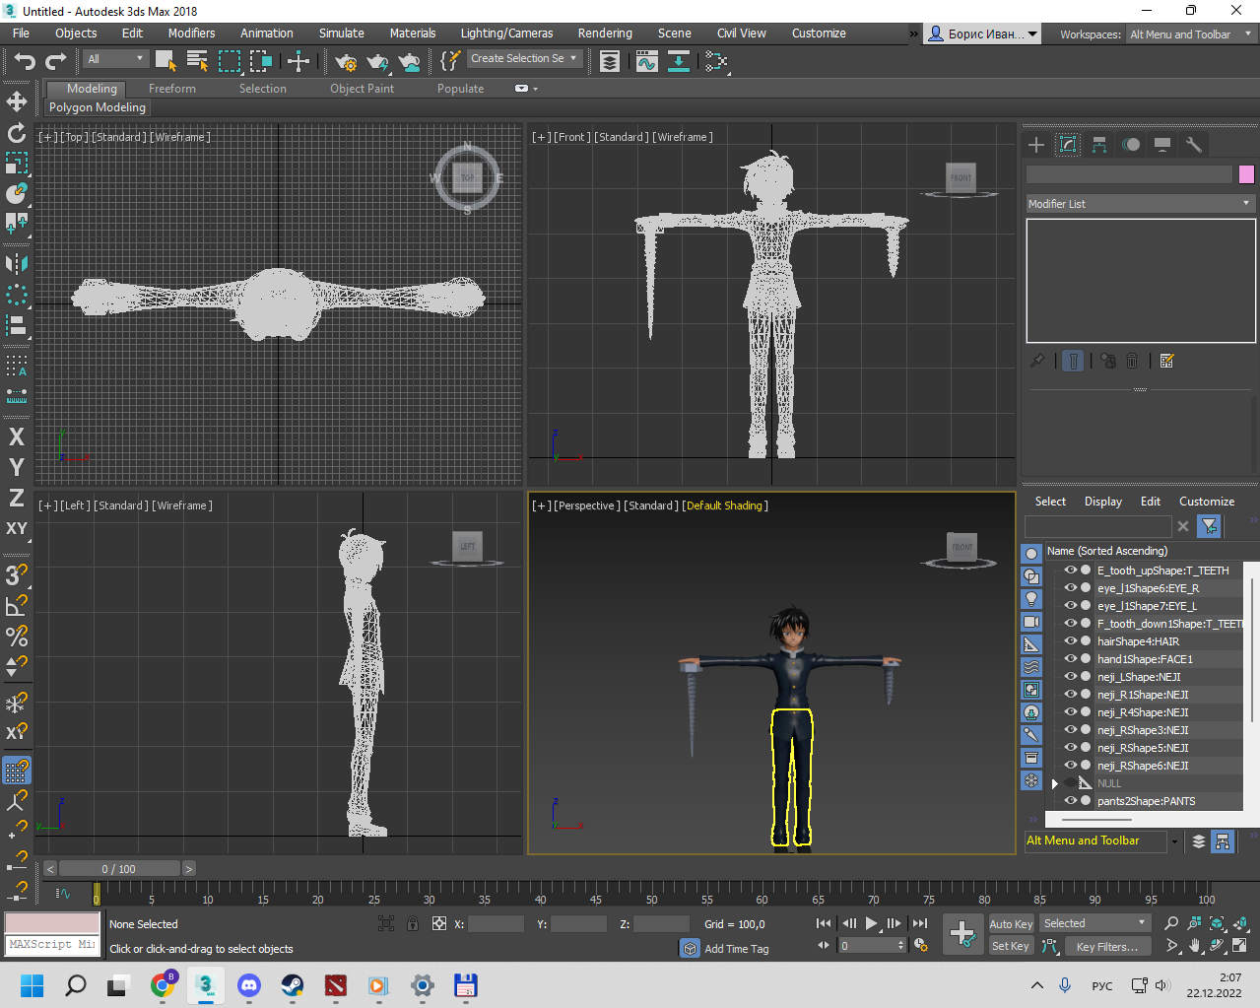Open the Hierarchy tab in command panel
This screenshot has width=1260, height=1008.
coord(1099,145)
